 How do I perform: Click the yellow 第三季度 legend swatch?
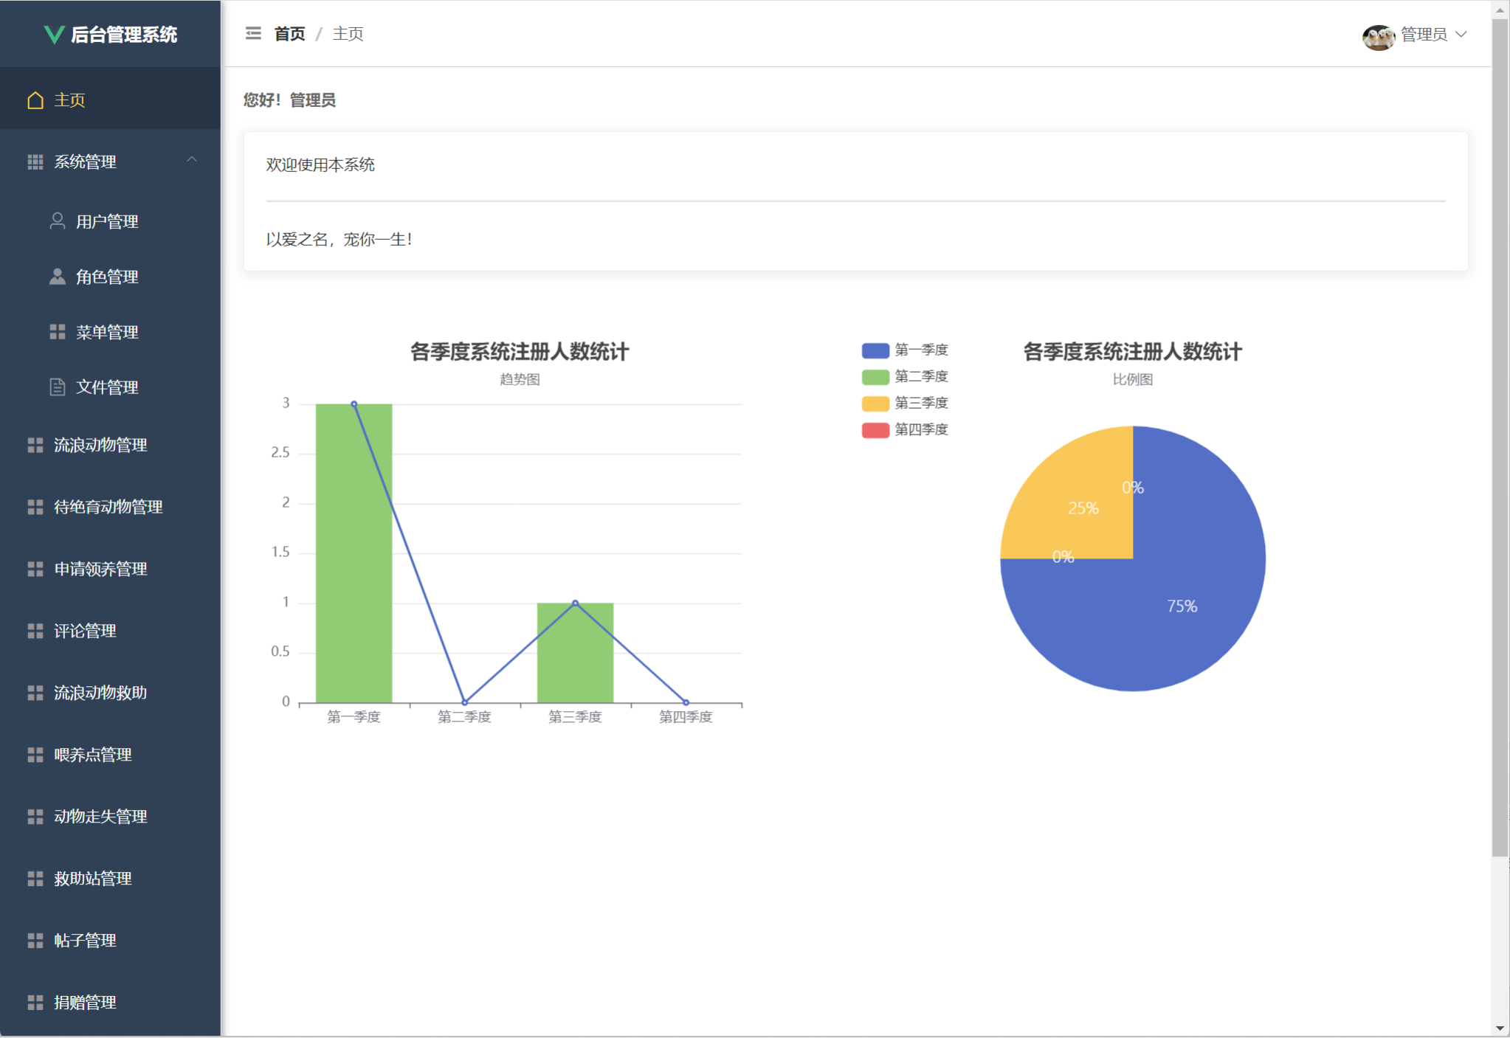tap(875, 404)
